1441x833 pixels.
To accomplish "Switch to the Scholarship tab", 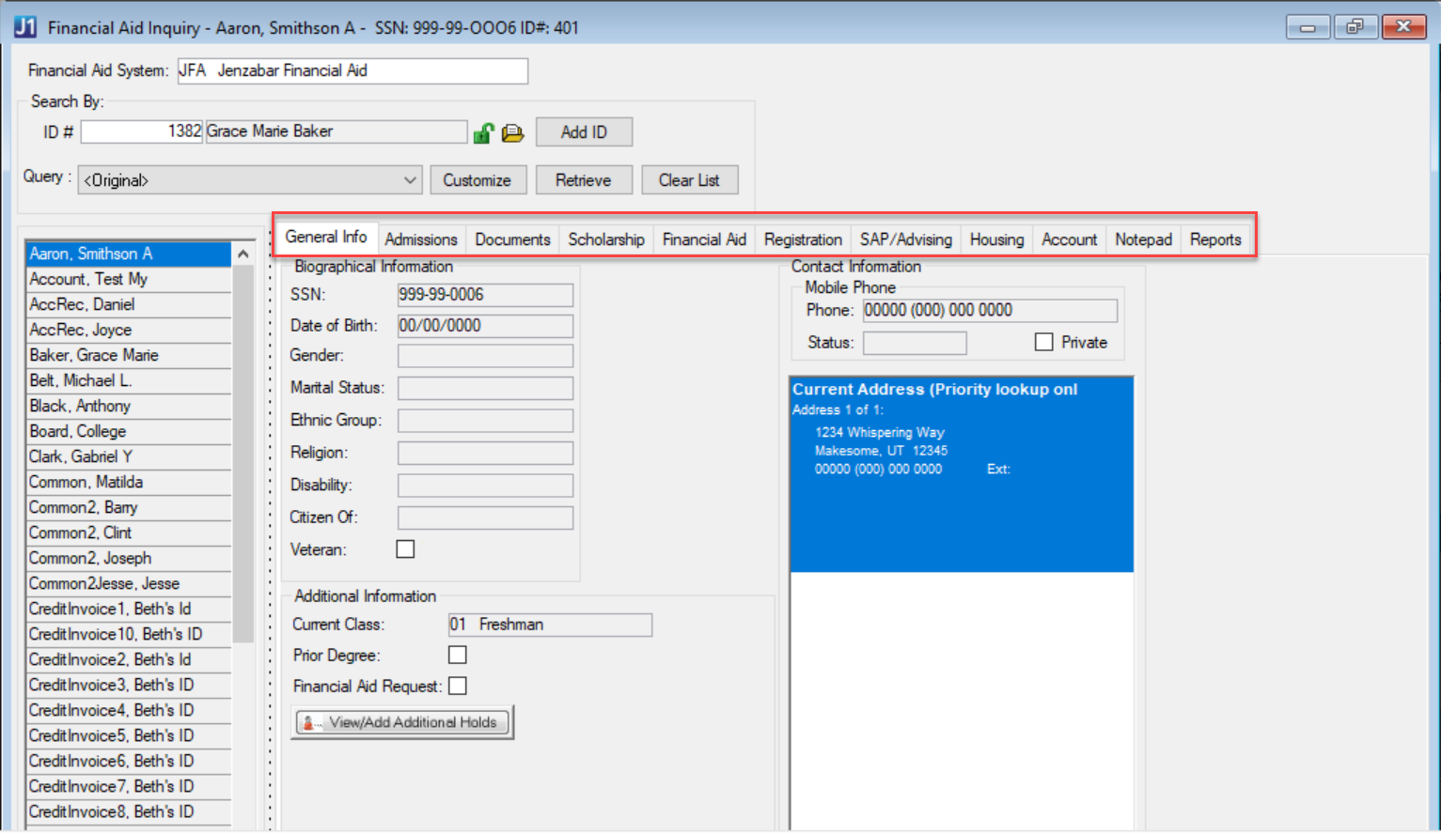I will (x=605, y=239).
